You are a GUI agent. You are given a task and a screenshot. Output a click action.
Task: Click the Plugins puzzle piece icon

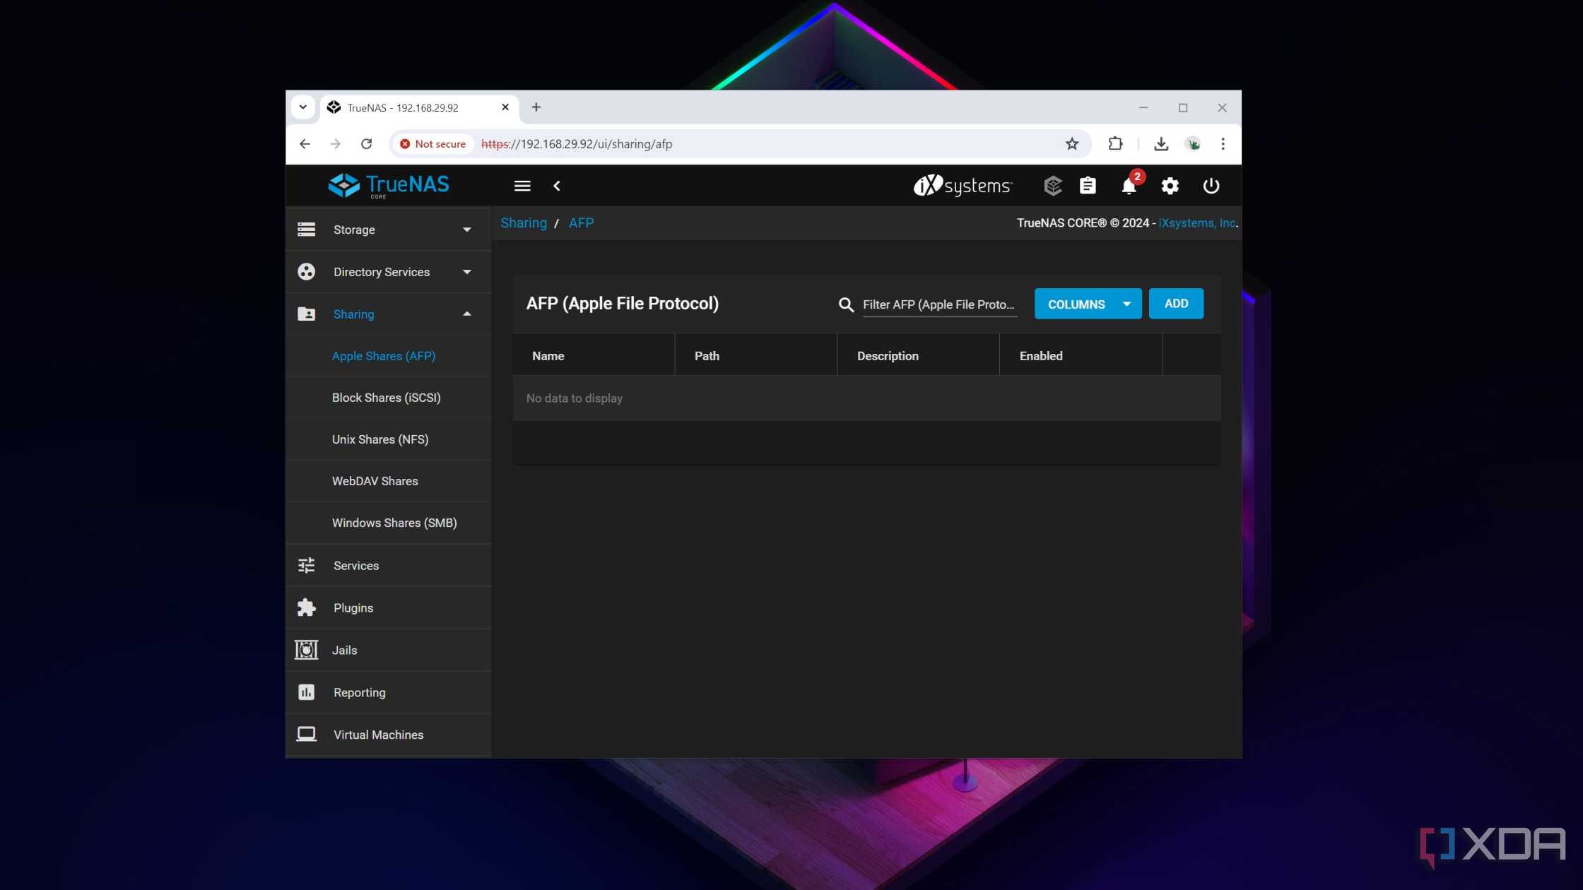(x=306, y=608)
